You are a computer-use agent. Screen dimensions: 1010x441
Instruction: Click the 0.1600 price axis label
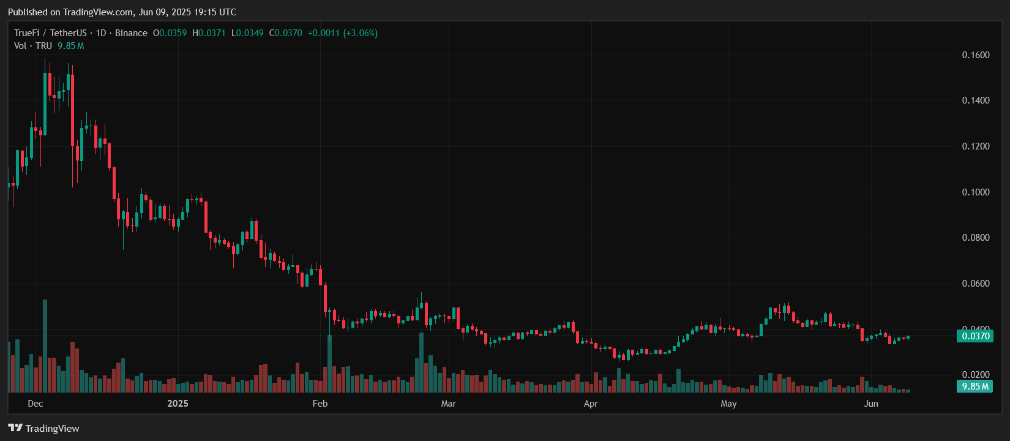976,55
